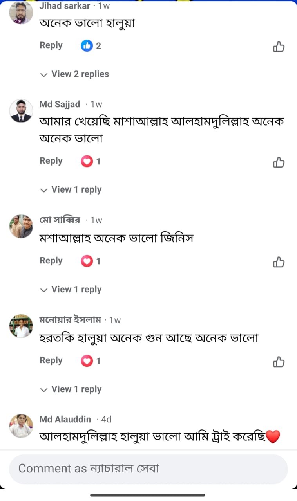The height and width of the screenshot is (501, 297).
Task: Open Md Sajjad's profile avatar
Action: click(21, 111)
